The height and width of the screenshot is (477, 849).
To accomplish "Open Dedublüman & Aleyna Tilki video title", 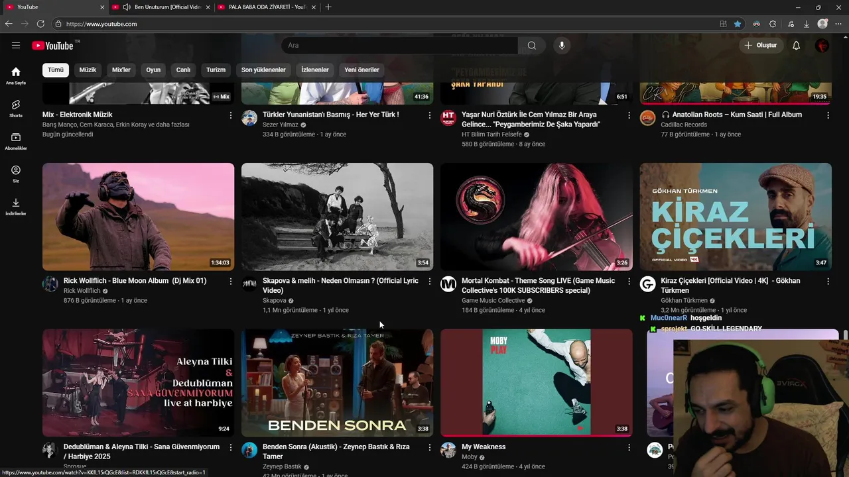I will [141, 451].
